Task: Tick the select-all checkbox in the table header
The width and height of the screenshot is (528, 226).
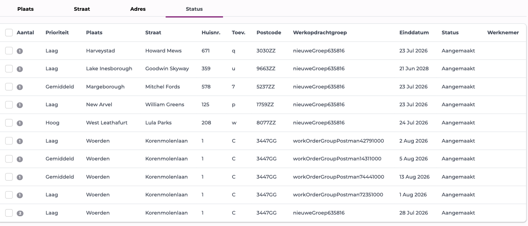Action: [x=9, y=33]
